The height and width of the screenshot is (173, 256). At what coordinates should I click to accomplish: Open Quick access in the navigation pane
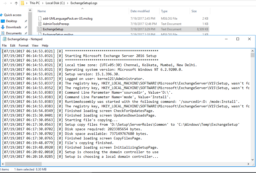tap(13, 15)
